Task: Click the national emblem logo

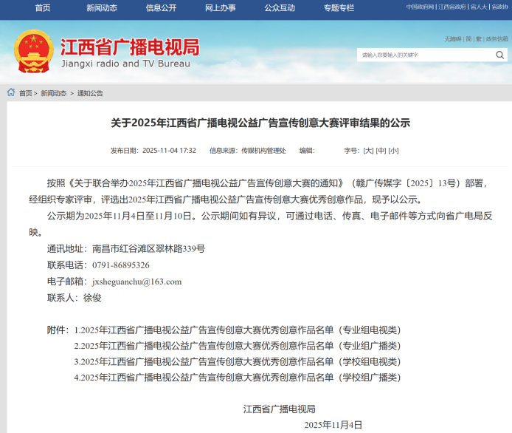Action: pyautogui.click(x=33, y=52)
